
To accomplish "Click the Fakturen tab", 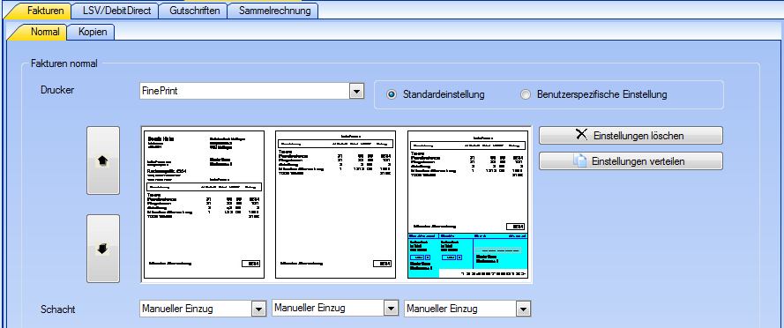I will [x=45, y=10].
